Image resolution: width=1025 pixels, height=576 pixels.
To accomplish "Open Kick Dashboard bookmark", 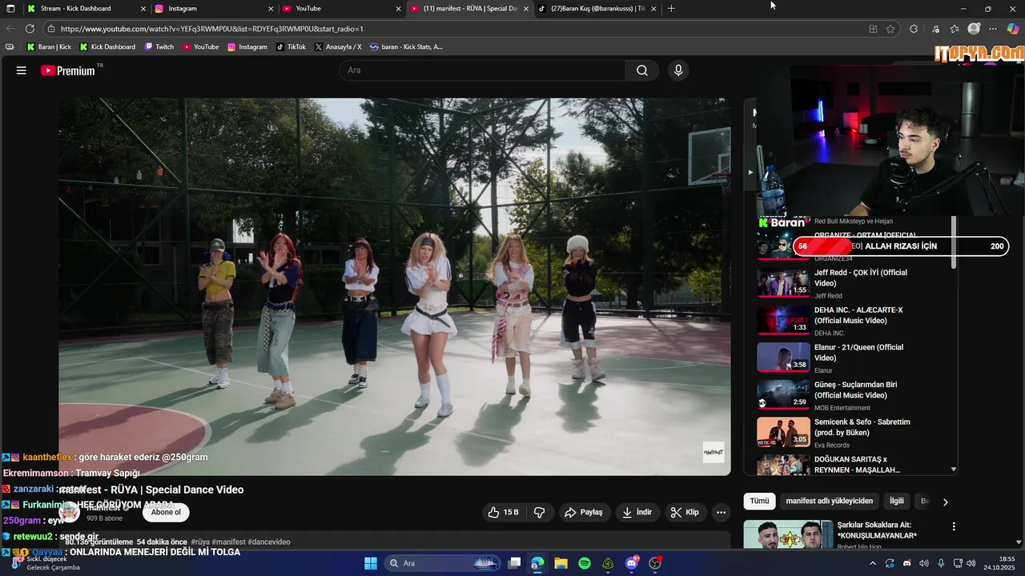I will coord(107,47).
